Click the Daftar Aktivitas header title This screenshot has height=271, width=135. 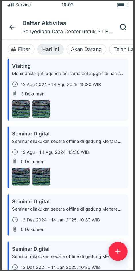coord(44,23)
